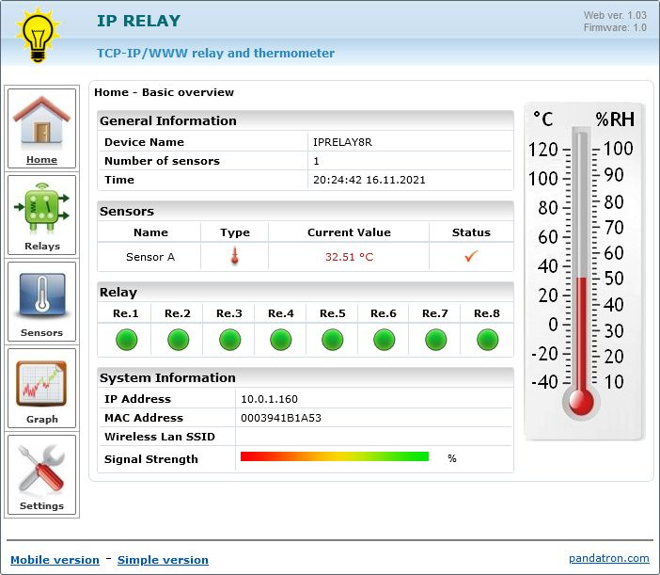
Task: Click the TCP-IP/WWW relay and thermometer subtitle
Action: pos(215,53)
